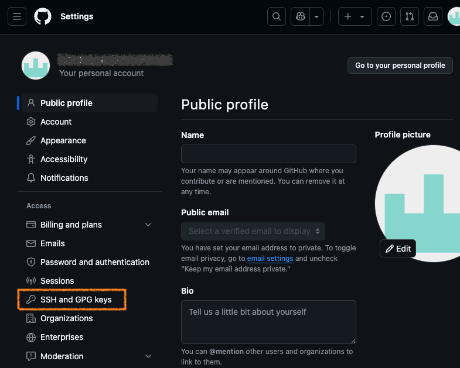Image resolution: width=460 pixels, height=368 pixels.
Task: Click the key icon beside SSH keys
Action: [31, 300]
